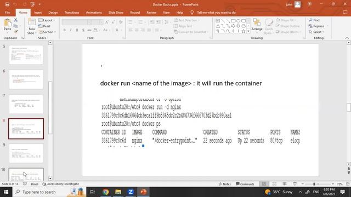The width and height of the screenshot is (351, 197).
Task: Open Chrome from the taskbar
Action: click(106, 192)
